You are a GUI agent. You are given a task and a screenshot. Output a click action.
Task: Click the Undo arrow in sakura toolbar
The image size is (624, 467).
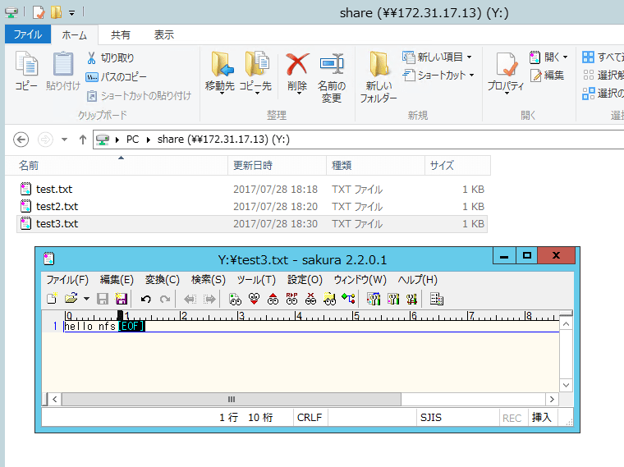145,299
